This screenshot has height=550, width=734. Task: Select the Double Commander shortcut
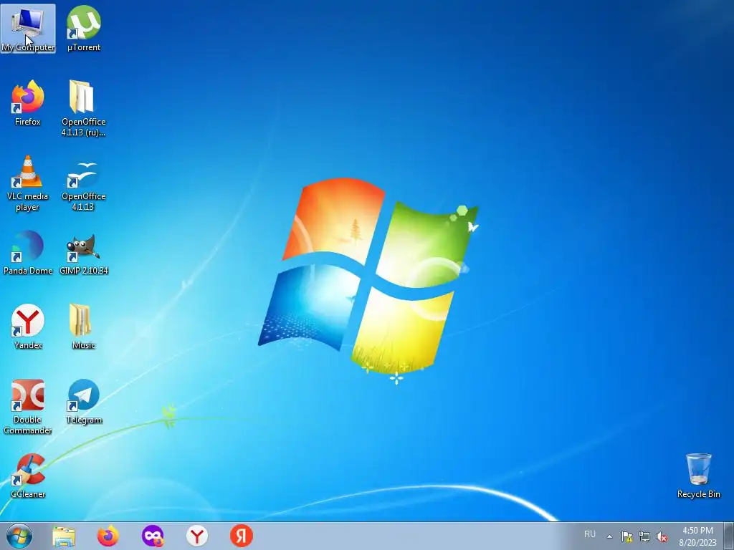tap(28, 407)
